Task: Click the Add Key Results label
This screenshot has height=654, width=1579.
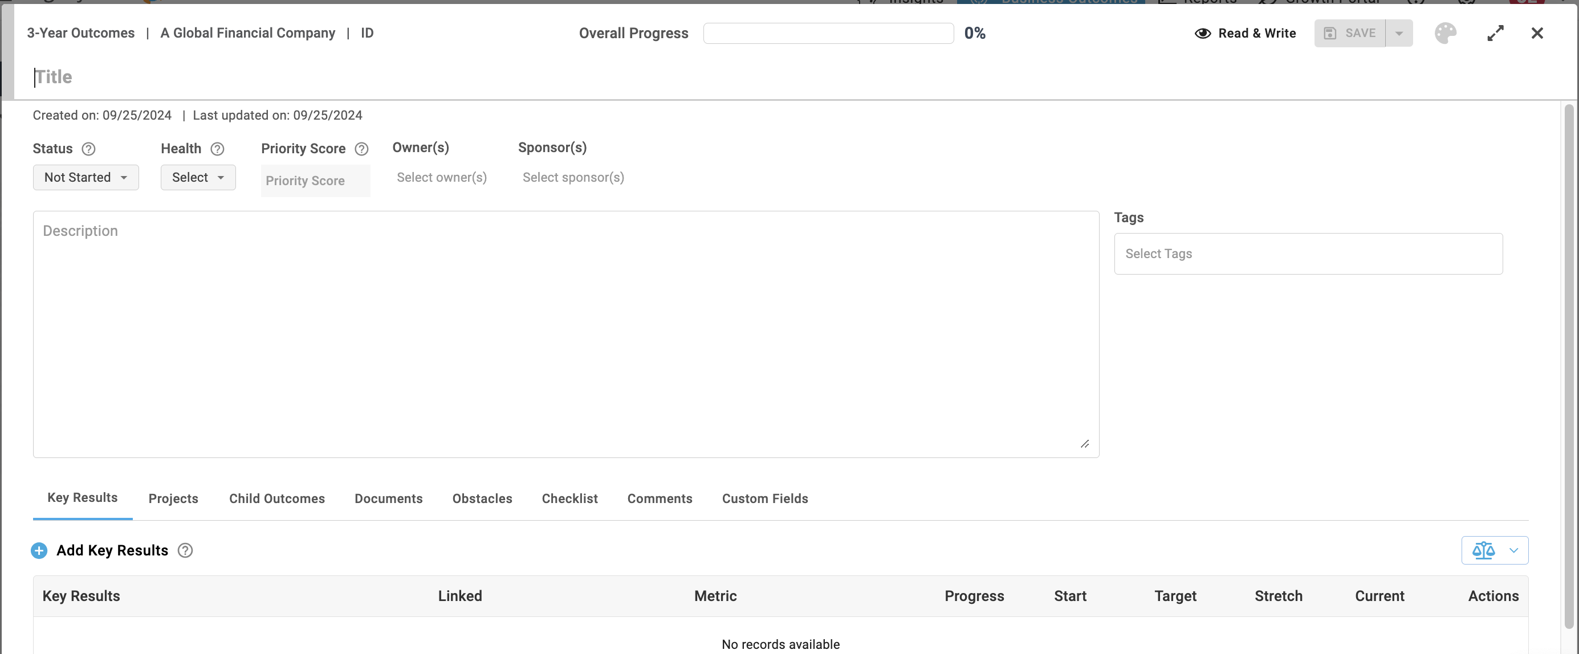Action: pyautogui.click(x=112, y=550)
